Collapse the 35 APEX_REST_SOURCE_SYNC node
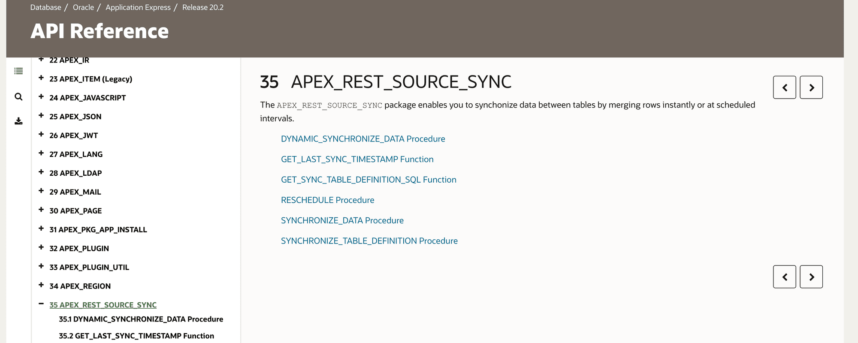Screen dimensions: 858x343 (x=41, y=304)
